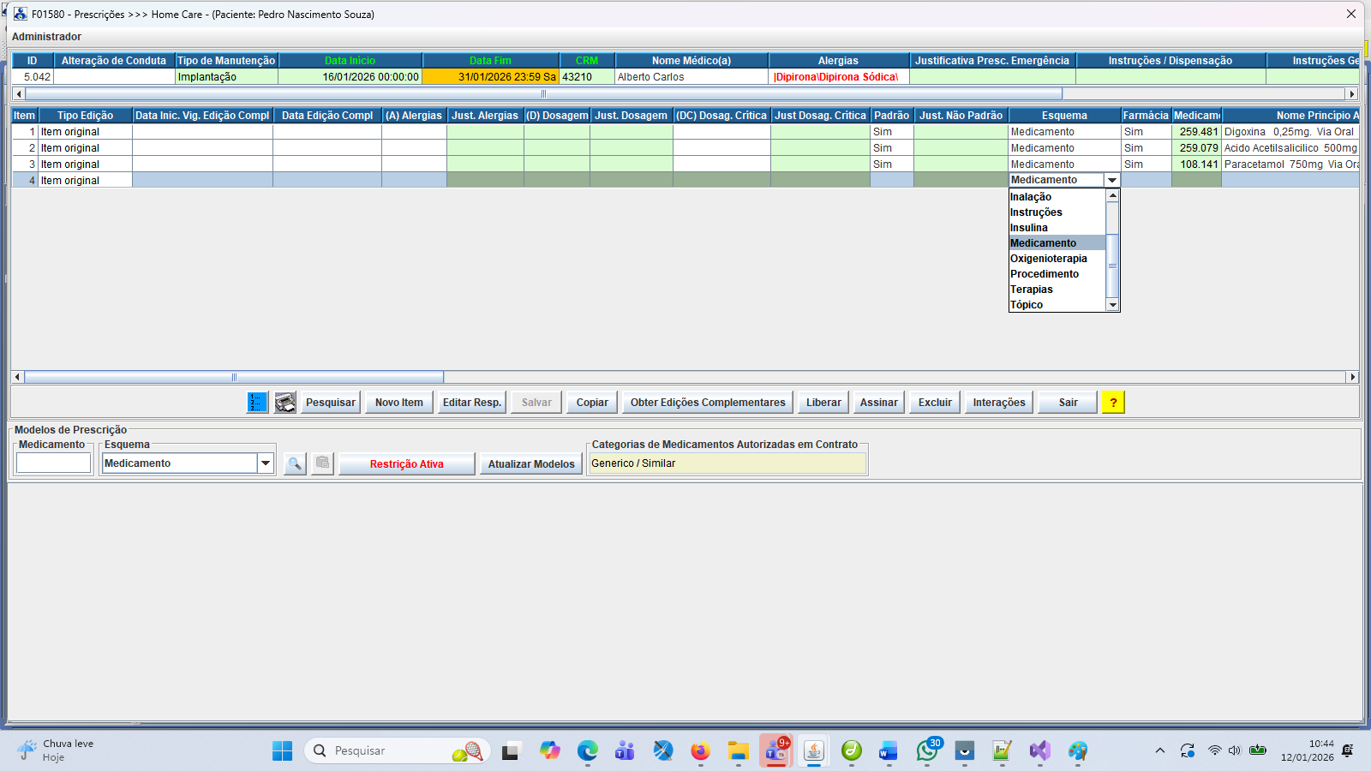Click the magnifying glass icon in Modelos de Prescrição
The image size is (1371, 771).
pyautogui.click(x=295, y=463)
